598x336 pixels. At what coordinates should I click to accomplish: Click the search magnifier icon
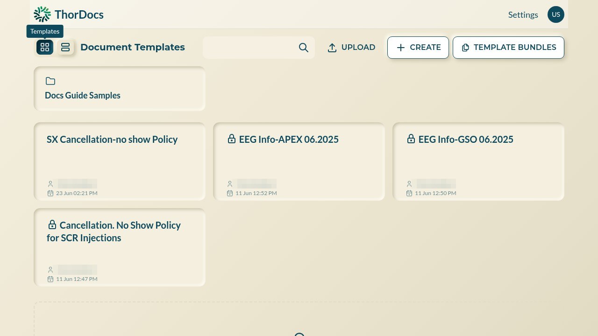[304, 48]
